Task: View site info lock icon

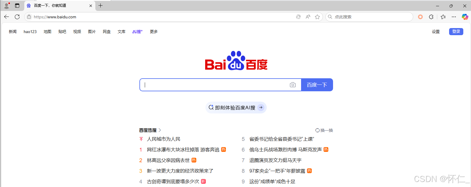Action: pyautogui.click(x=29, y=17)
